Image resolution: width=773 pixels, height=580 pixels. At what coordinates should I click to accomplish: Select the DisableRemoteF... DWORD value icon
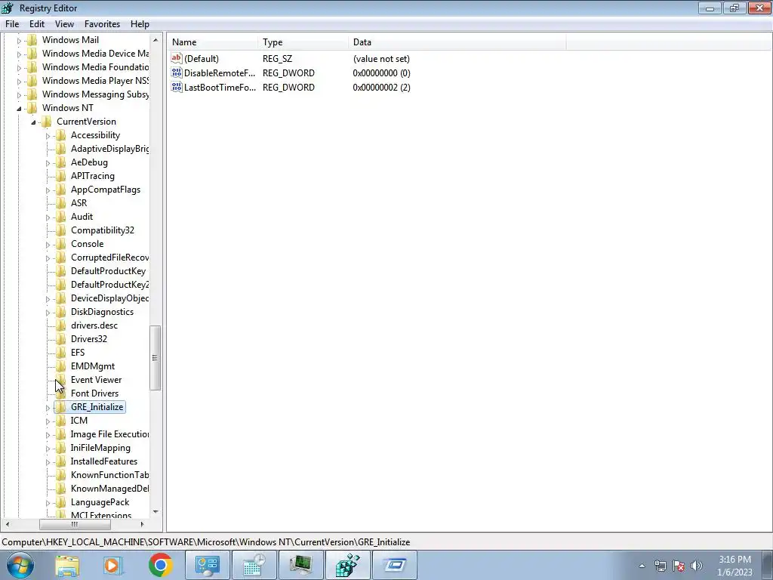[177, 72]
